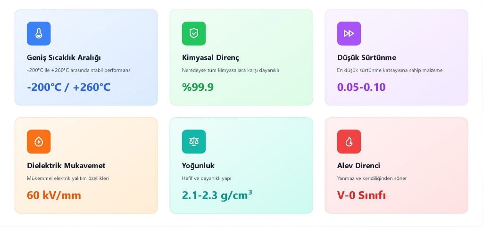Click the 'Hafif ve dayanıklı yapı' description

click(207, 178)
